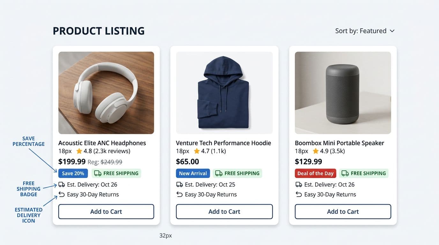The image size is (439, 245).
Task: Click the star icon beside the hoodie rating
Action: [x=197, y=151]
